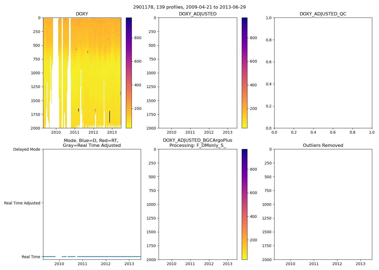This screenshot has width=379, height=270.
Task: Click the colorbar beside the BGCArgoPlus plot
Action: [x=244, y=204]
